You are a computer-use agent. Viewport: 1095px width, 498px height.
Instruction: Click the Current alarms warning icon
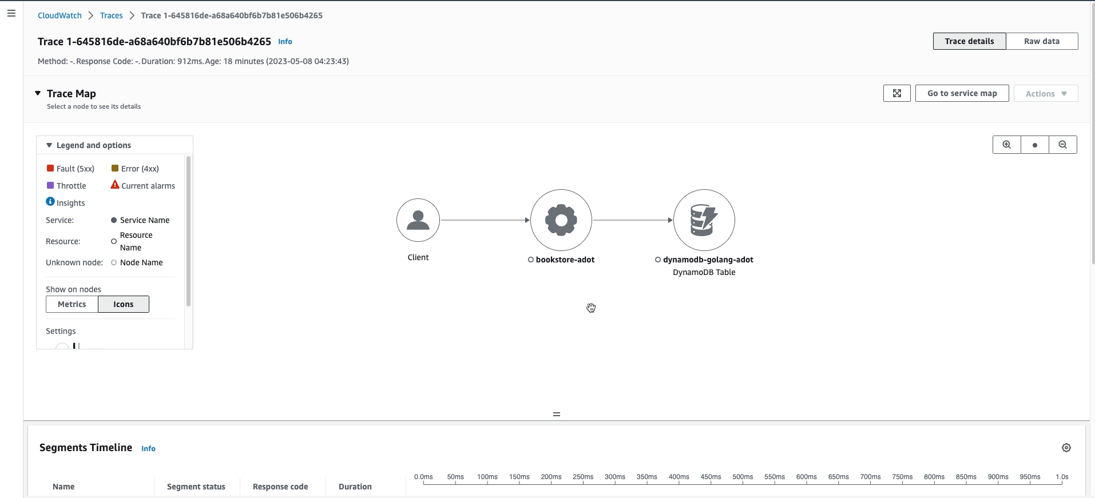pos(115,185)
